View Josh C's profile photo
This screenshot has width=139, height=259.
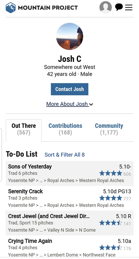click(x=70, y=36)
